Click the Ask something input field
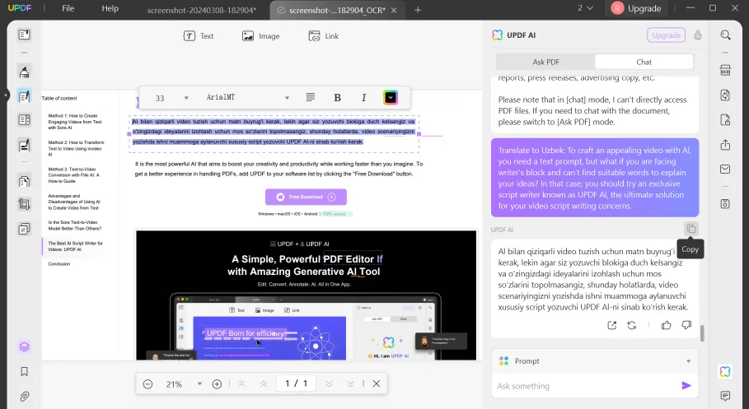Screen dimensions: 749x409 tap(586, 386)
